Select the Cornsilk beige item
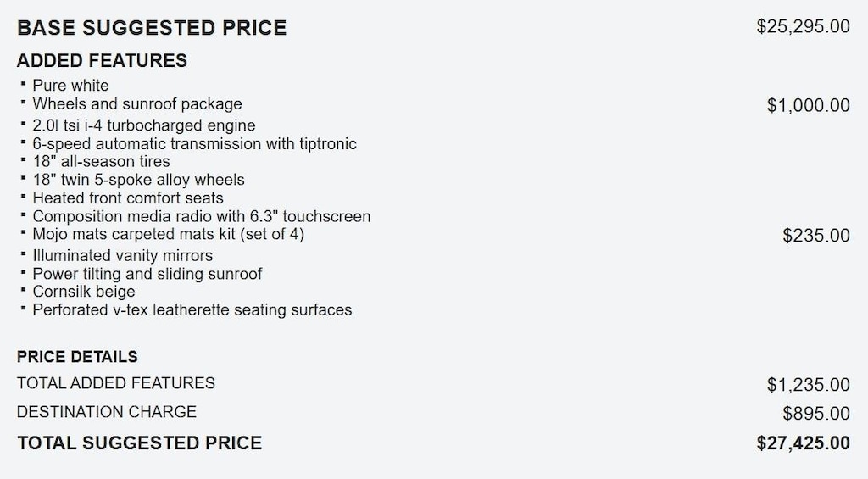The width and height of the screenshot is (868, 479). [83, 292]
